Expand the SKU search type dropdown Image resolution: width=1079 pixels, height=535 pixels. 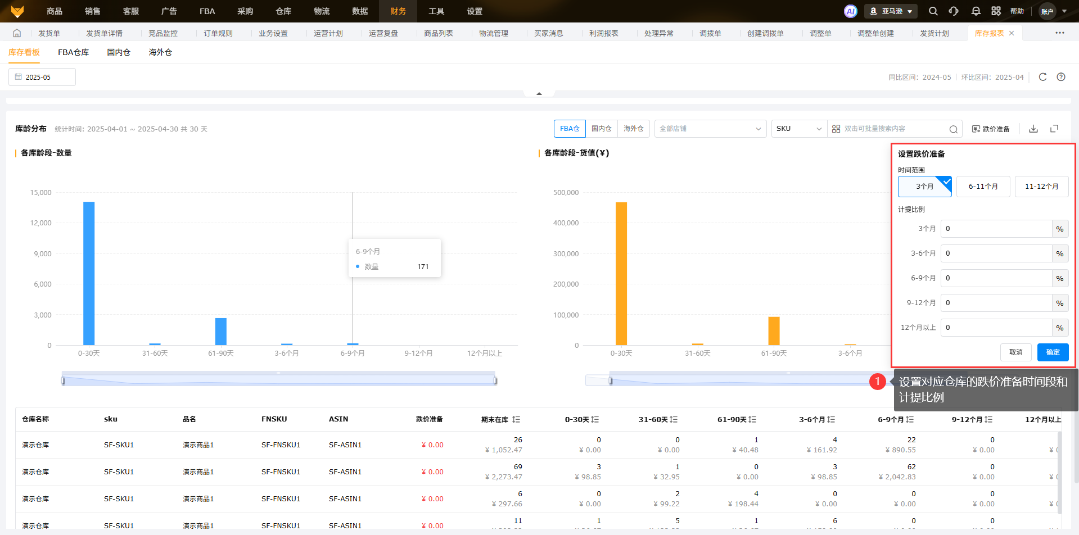(x=798, y=129)
